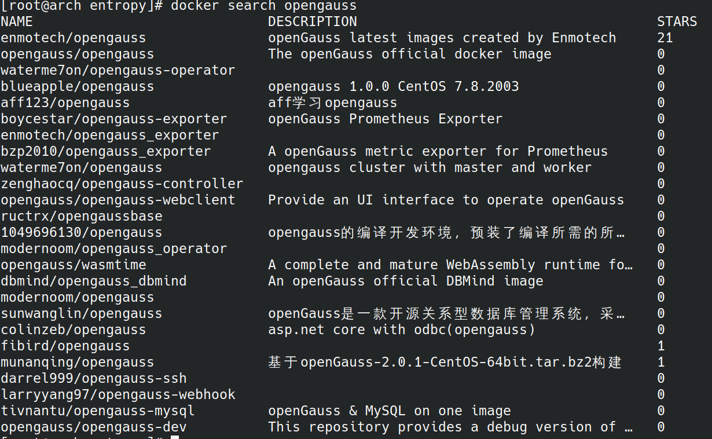Select the name "opengauss/opengauss-webclient"
The height and width of the screenshot is (439, 712).
118,200
